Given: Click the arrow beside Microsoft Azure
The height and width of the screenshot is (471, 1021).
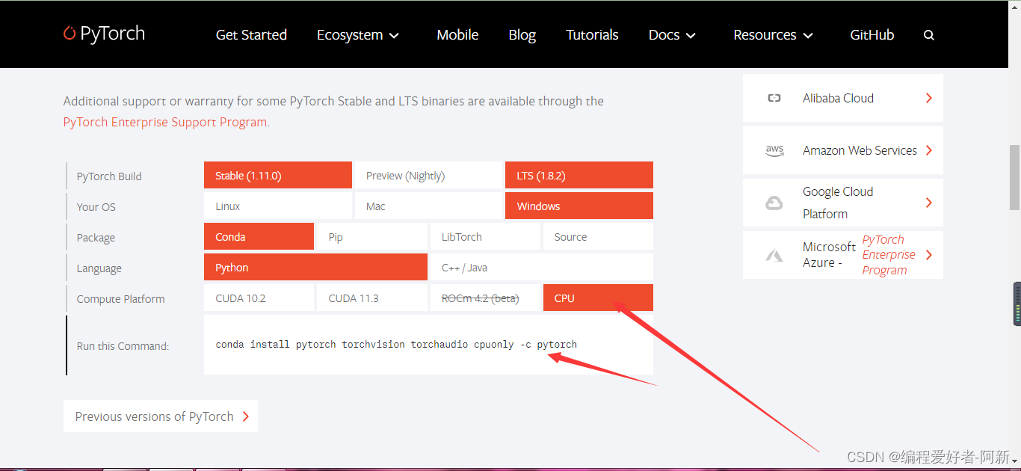Looking at the screenshot, I should click(x=929, y=255).
